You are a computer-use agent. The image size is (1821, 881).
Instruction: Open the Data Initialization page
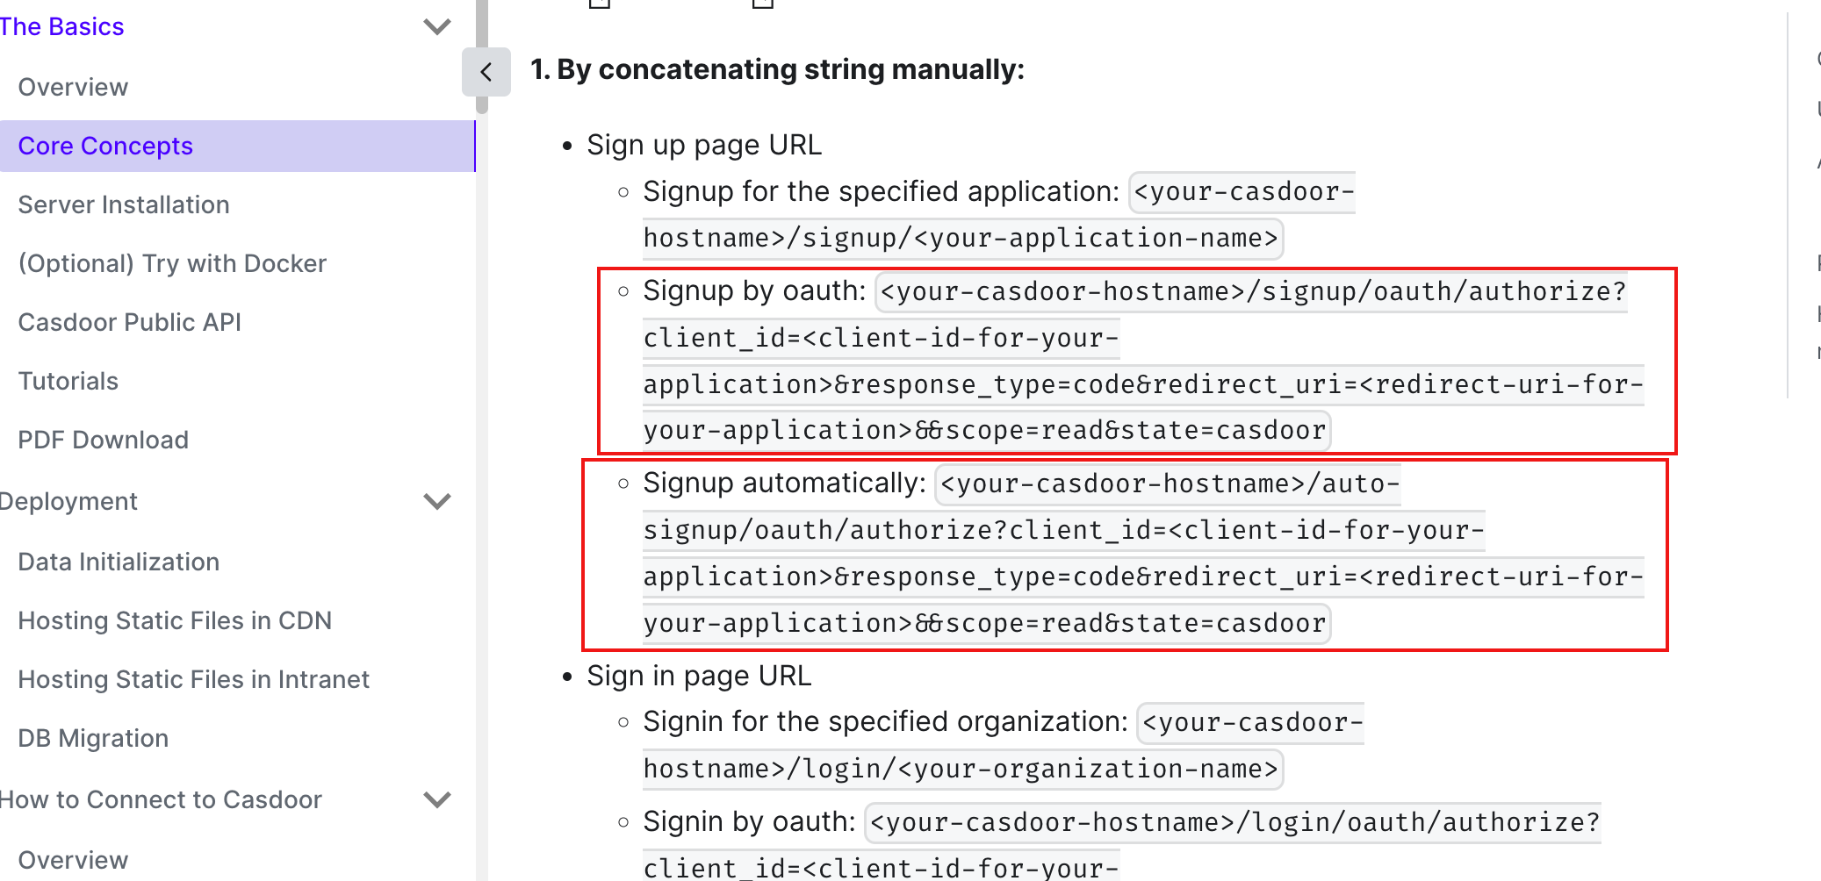coord(119,562)
